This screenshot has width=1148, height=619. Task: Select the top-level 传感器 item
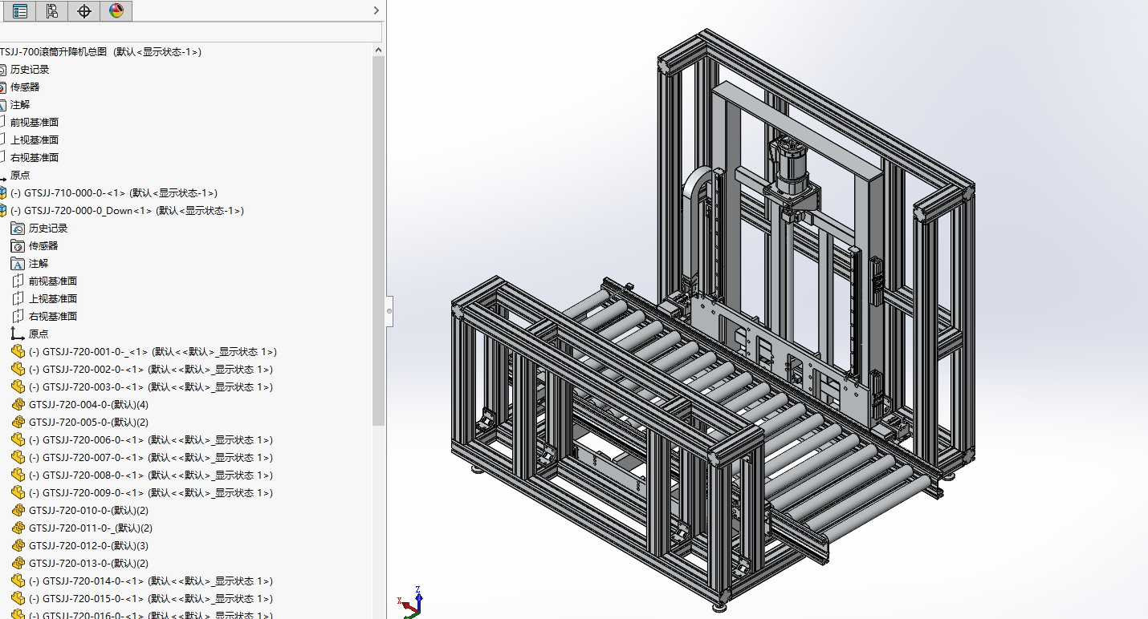pyautogui.click(x=25, y=87)
